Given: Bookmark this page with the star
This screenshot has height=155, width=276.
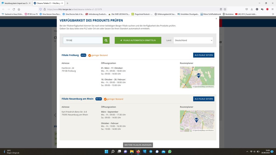Looking at the screenshot, I should [x=225, y=9].
